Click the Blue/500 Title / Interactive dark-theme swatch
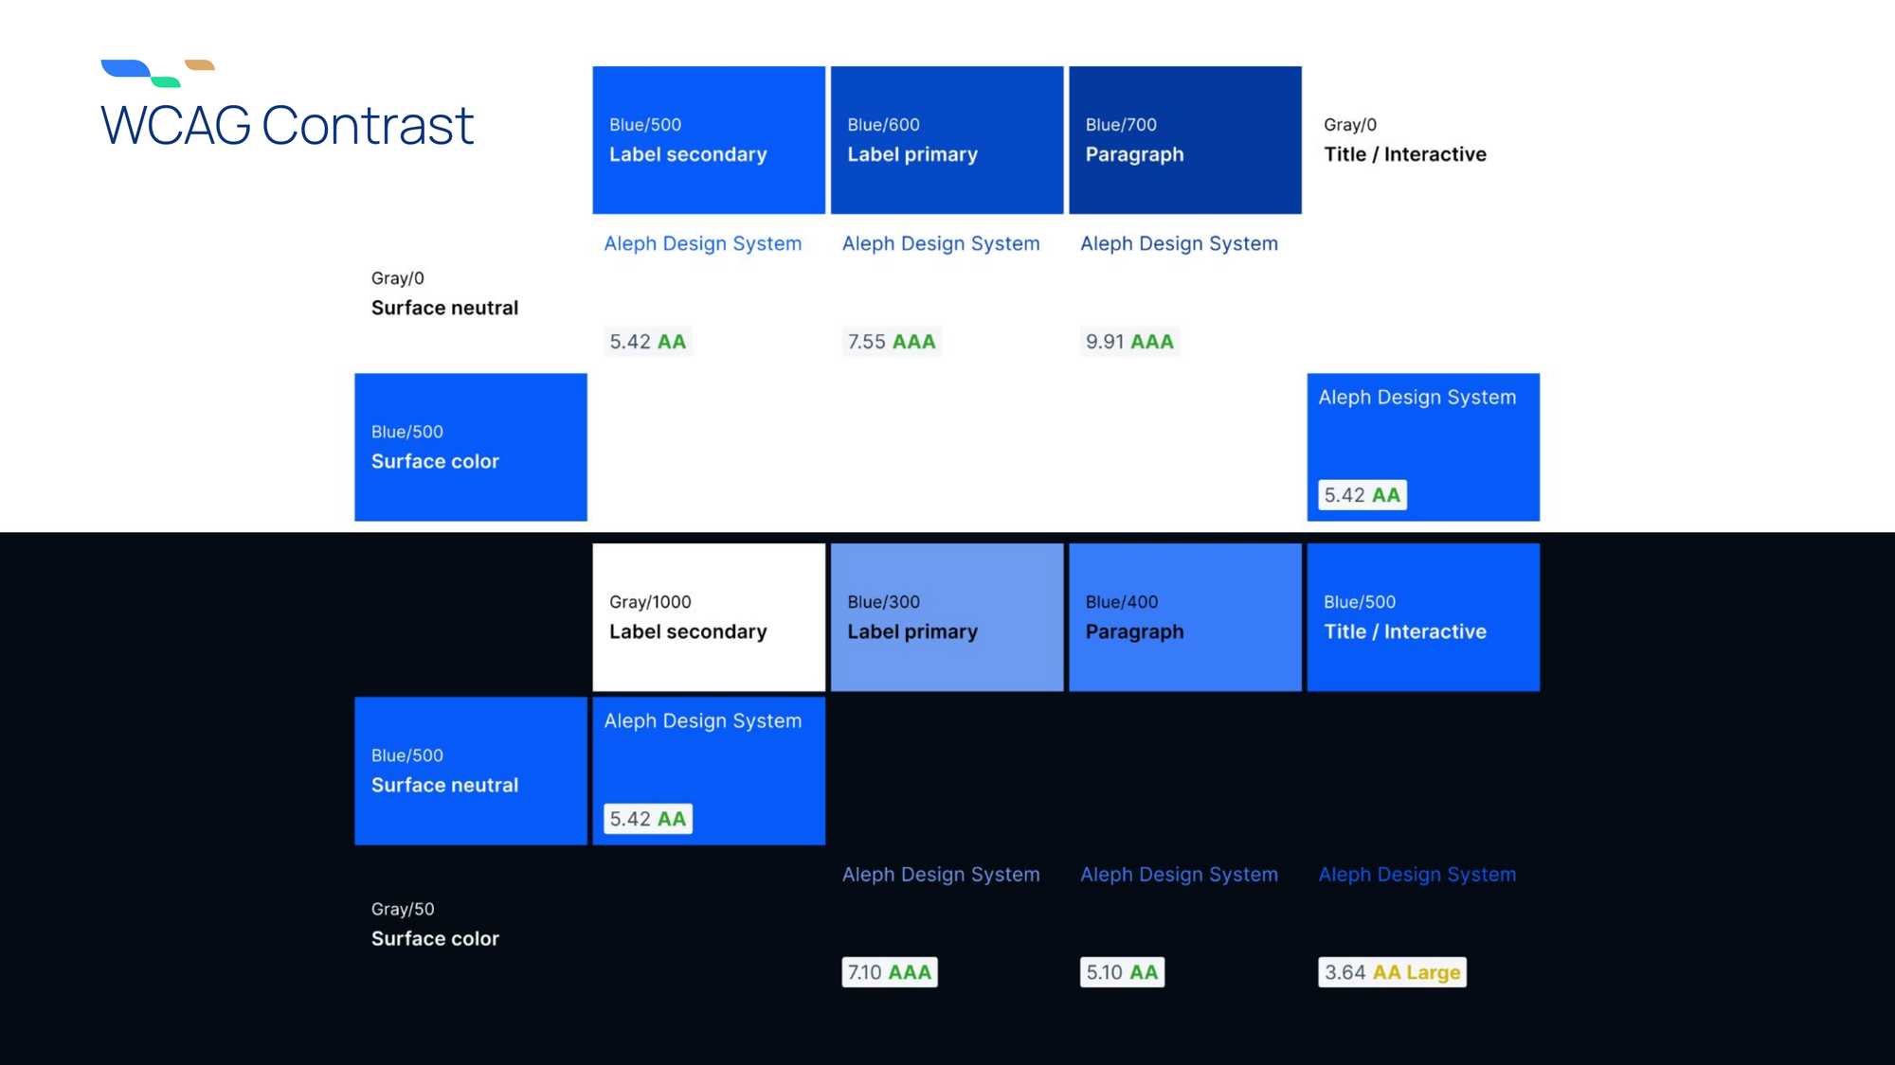The image size is (1895, 1065). (x=1422, y=617)
